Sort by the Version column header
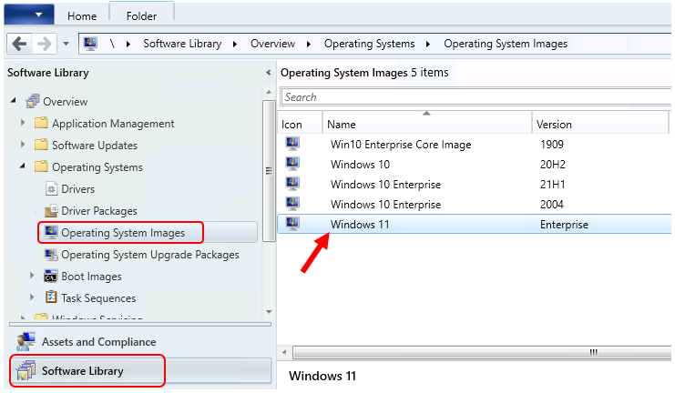The height and width of the screenshot is (393, 675). [600, 125]
